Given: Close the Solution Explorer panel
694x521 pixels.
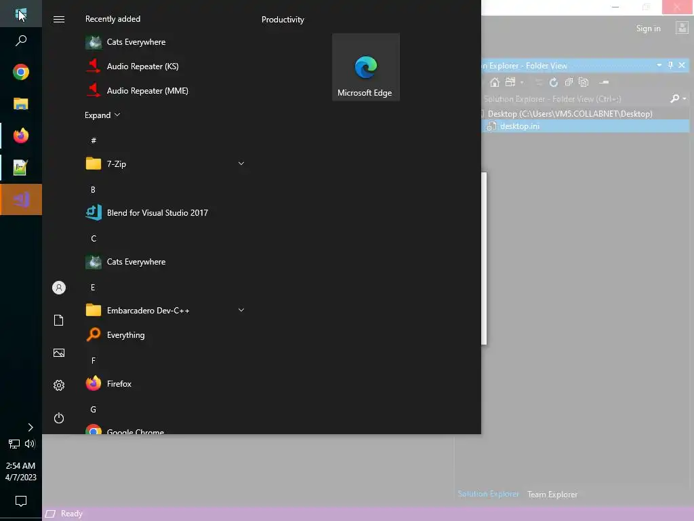Looking at the screenshot, I should (x=682, y=65).
